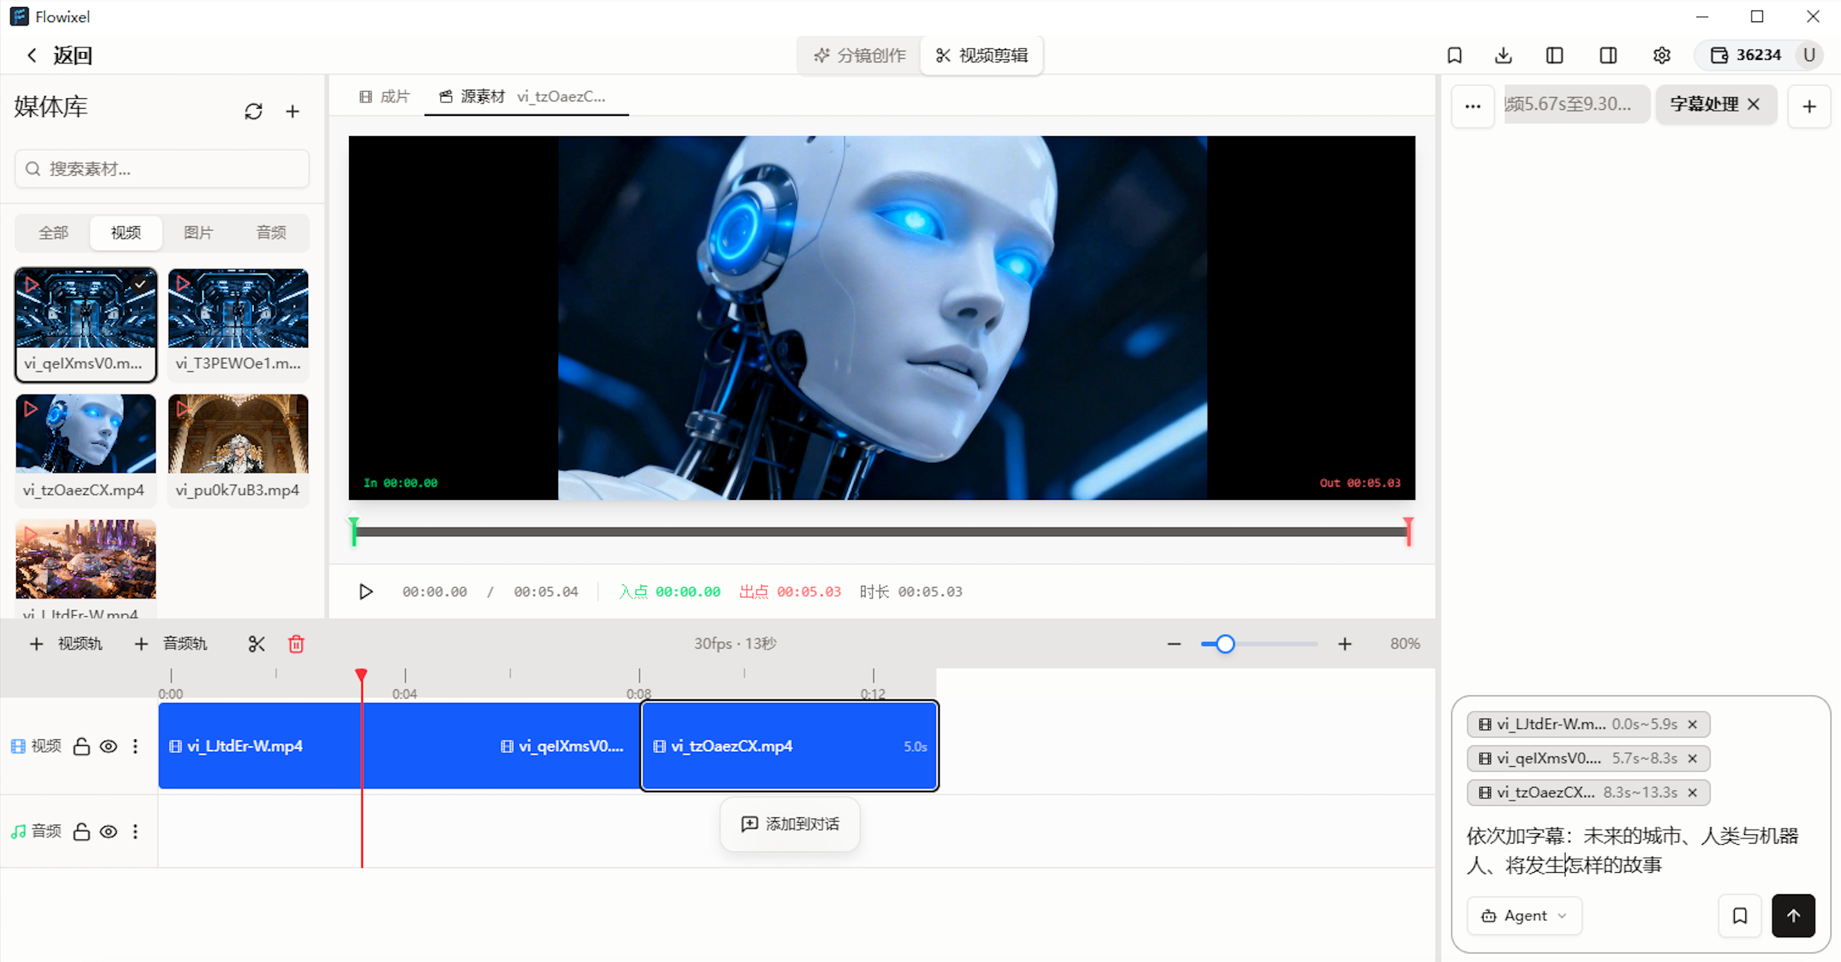Screen dimensions: 1841x962
Task: Switch to the 成片 preview tab
Action: 384,96
